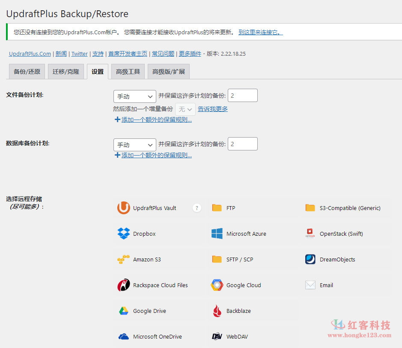Image resolution: width=402 pixels, height=348 pixels.
Task: Click the Microsoft OneDrive label
Action: [x=158, y=337]
